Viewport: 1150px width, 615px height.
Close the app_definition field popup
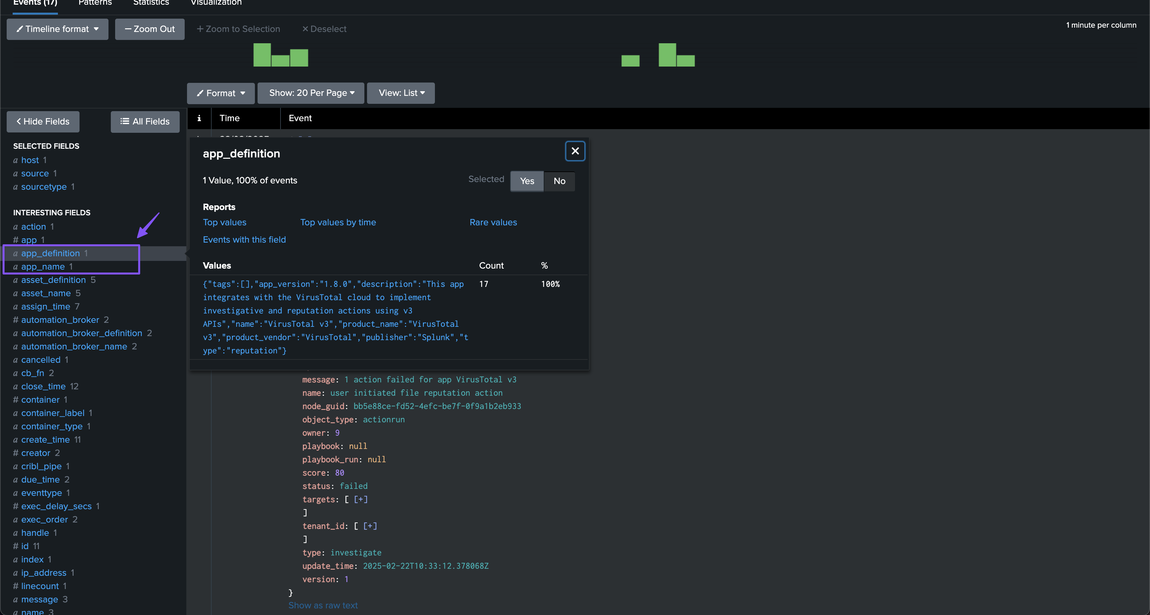(575, 151)
